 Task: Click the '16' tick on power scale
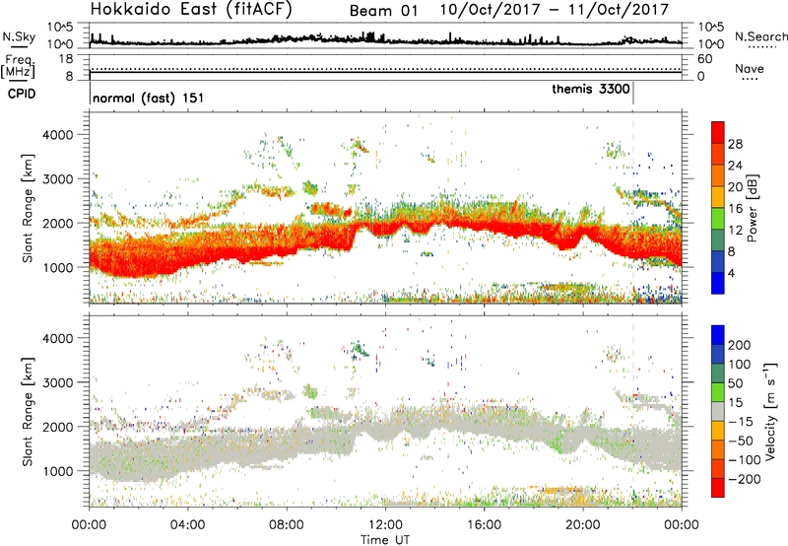click(735, 209)
